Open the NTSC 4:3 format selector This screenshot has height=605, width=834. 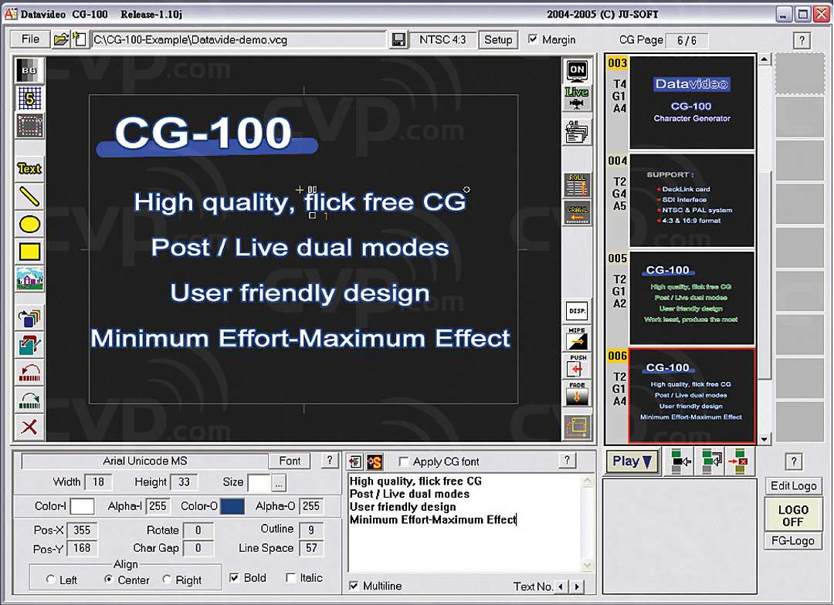[440, 39]
